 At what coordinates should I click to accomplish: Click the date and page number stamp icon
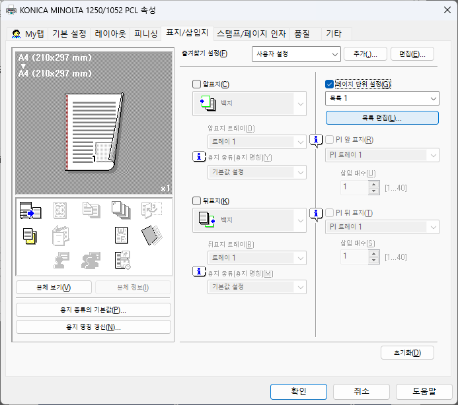[121, 260]
